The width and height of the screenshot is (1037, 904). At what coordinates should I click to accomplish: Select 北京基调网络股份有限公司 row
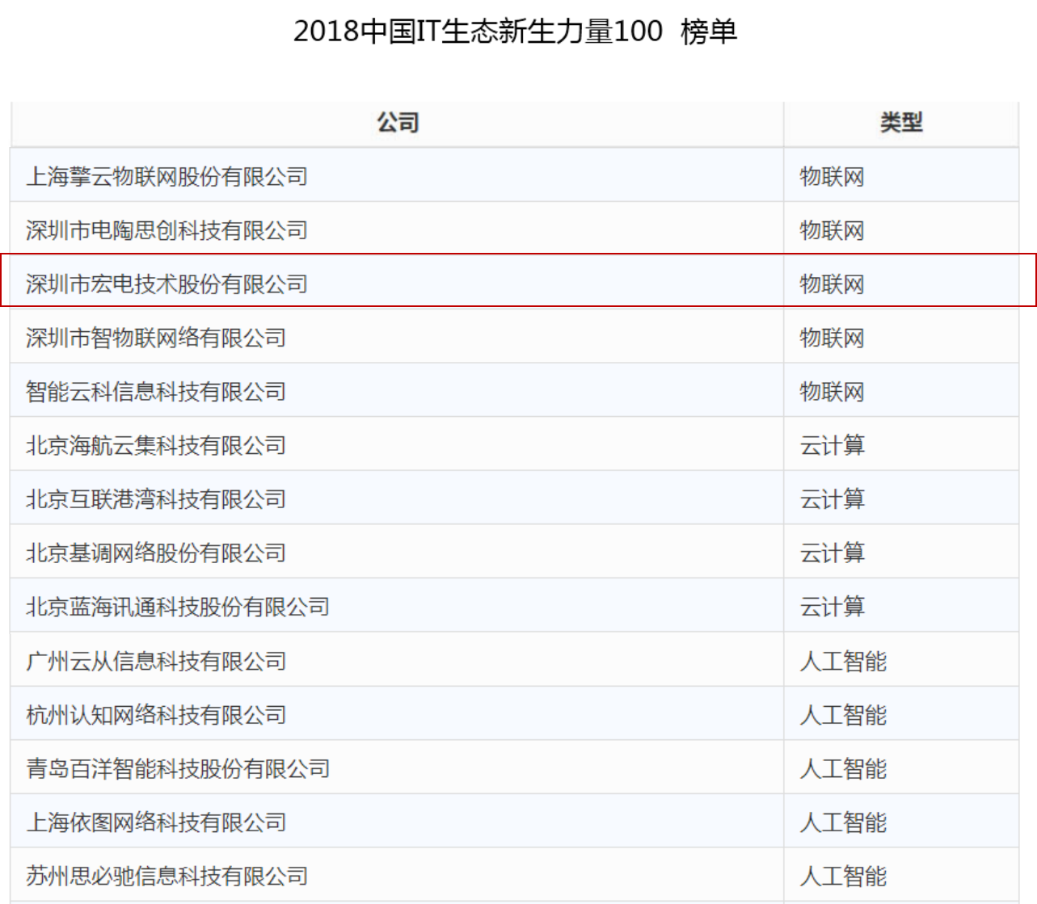tap(156, 553)
